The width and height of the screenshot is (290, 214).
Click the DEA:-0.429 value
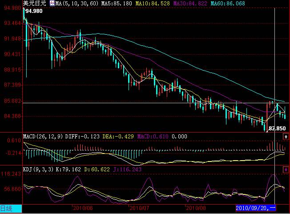(x=118, y=137)
